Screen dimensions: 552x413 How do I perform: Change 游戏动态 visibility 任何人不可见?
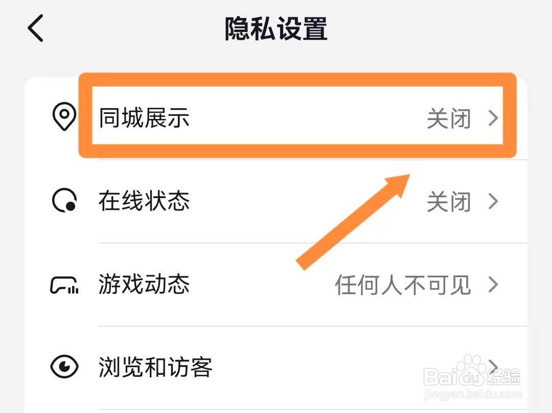[x=403, y=285]
